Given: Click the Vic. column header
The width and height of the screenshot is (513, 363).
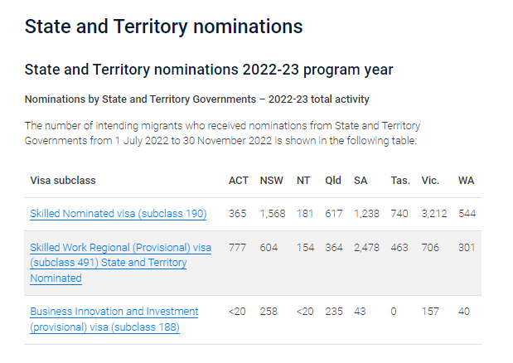Looking at the screenshot, I should pyautogui.click(x=430, y=181).
